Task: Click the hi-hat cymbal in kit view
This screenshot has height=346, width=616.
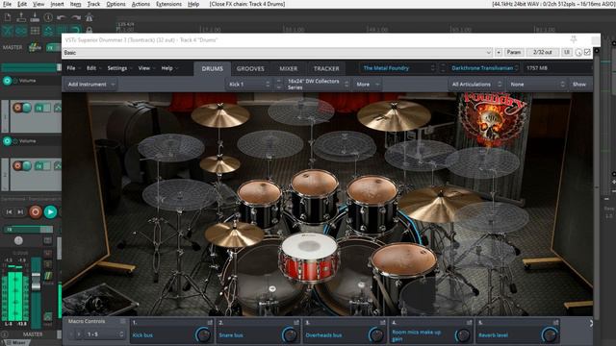Action: coord(234,235)
